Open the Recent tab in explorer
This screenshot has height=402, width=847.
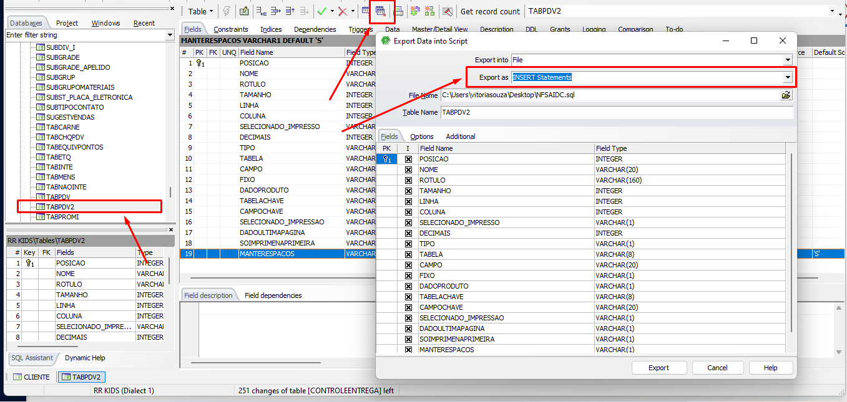144,23
